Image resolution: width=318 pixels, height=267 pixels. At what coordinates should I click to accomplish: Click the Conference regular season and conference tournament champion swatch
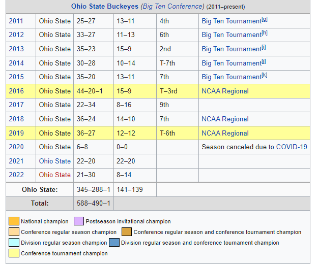tap(127, 232)
